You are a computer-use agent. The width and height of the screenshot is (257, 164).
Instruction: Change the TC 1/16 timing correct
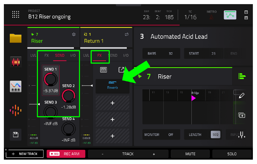[190, 17]
